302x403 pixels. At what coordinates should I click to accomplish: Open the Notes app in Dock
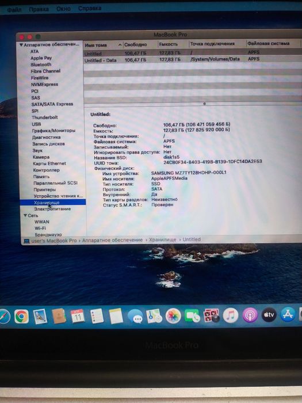pos(116,316)
